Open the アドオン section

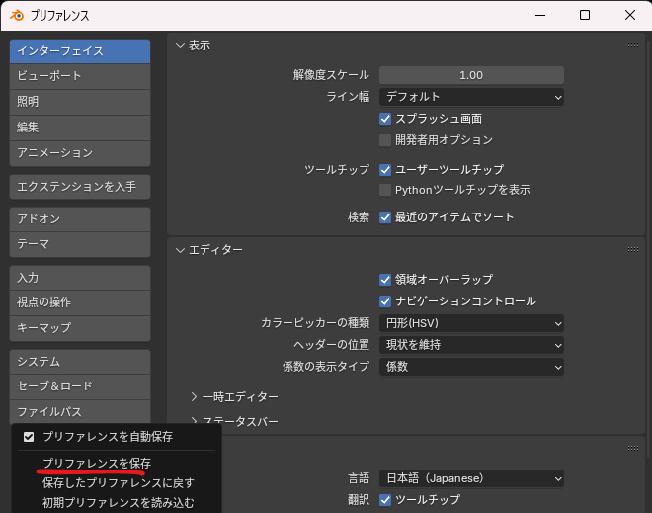80,219
